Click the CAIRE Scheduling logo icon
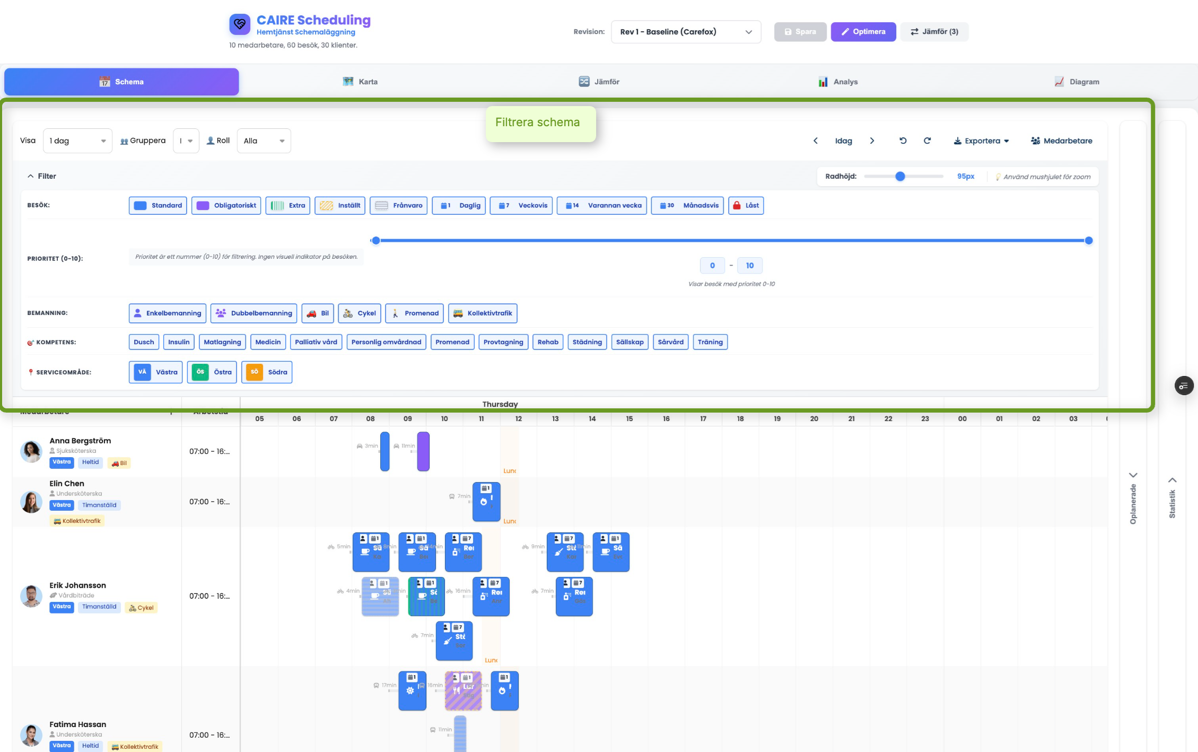The width and height of the screenshot is (1198, 752). pyautogui.click(x=240, y=24)
